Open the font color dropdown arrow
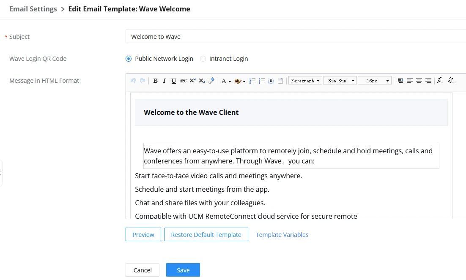The height and width of the screenshot is (280, 466). coord(230,82)
